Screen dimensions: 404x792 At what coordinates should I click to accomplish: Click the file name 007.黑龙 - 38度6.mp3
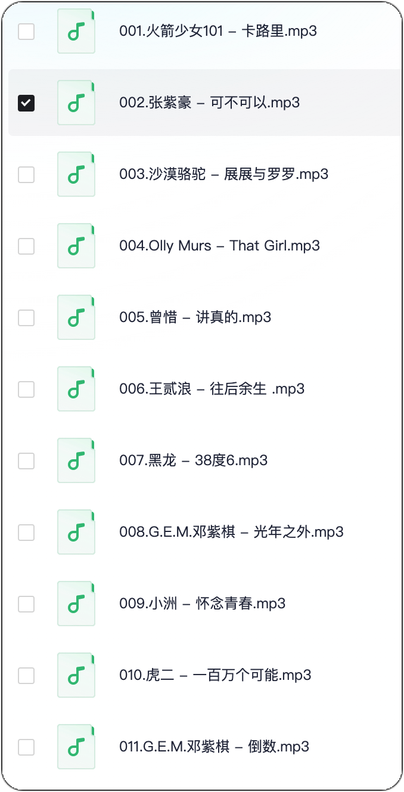193,460
